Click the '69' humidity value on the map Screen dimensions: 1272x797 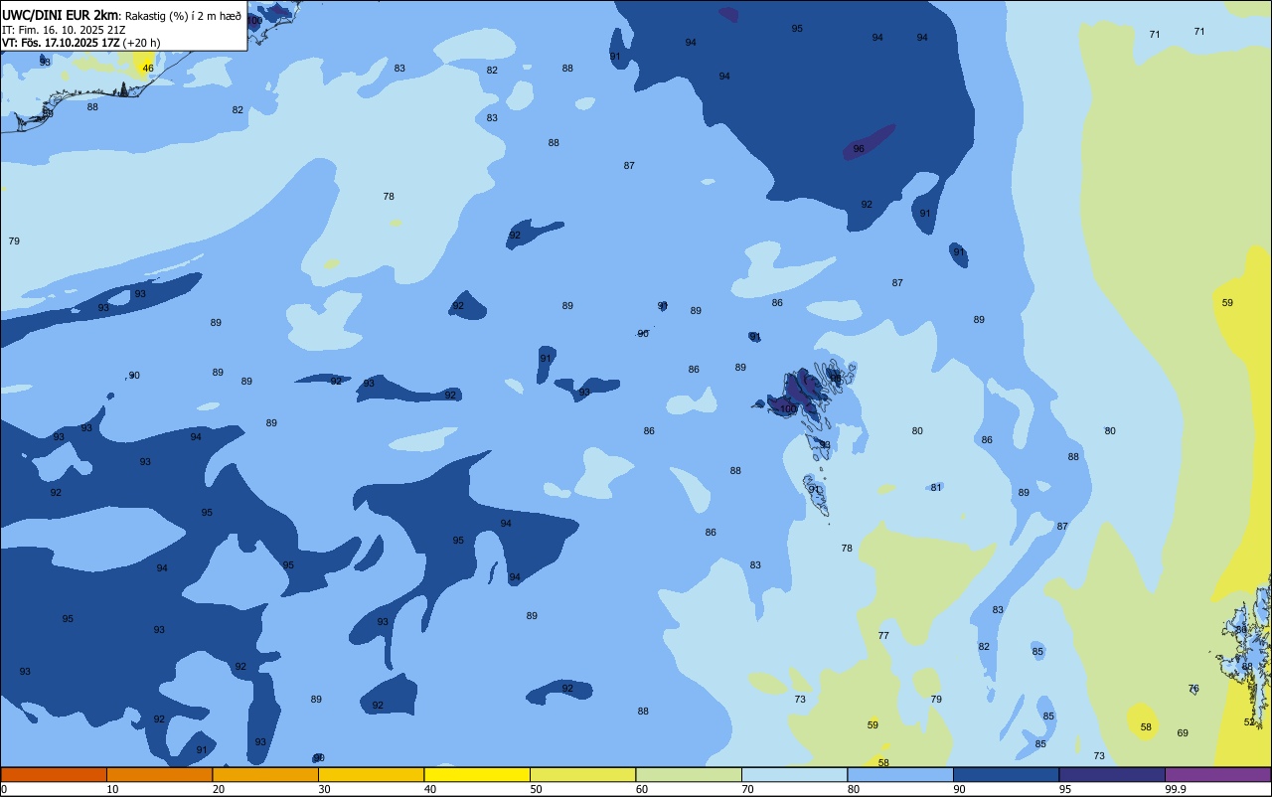pyautogui.click(x=1183, y=733)
